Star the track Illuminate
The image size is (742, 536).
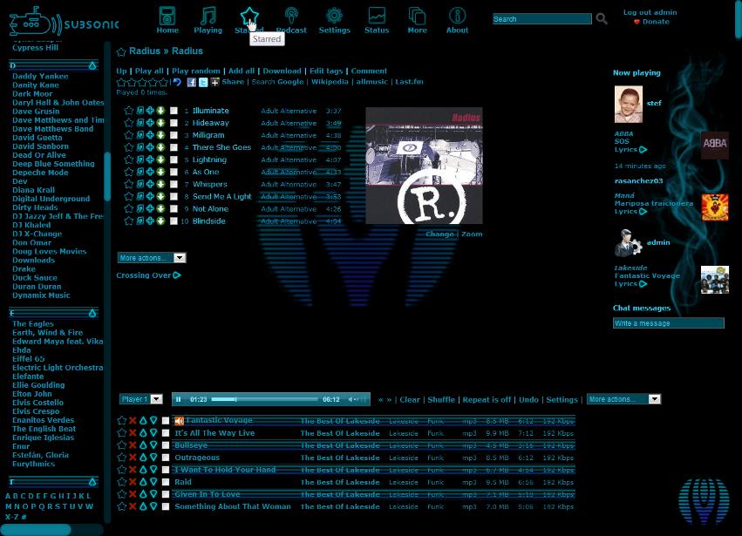point(128,111)
